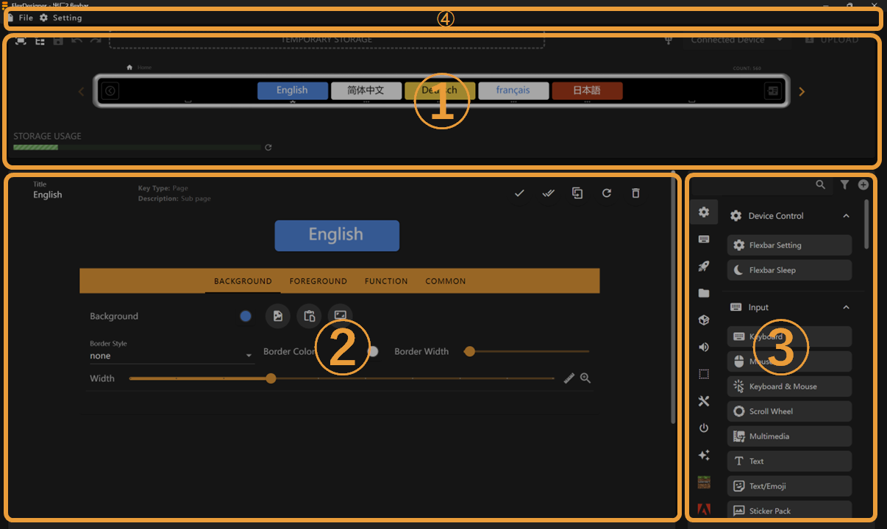Select the wrench tools category in sidebar
Screen dimensions: 887x529
click(704, 401)
